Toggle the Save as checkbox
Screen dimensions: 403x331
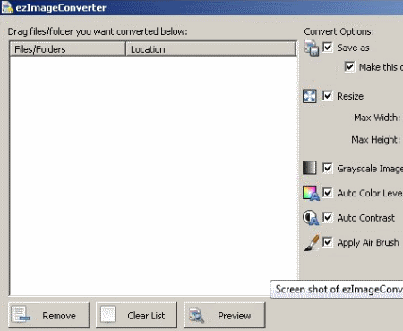(328, 48)
